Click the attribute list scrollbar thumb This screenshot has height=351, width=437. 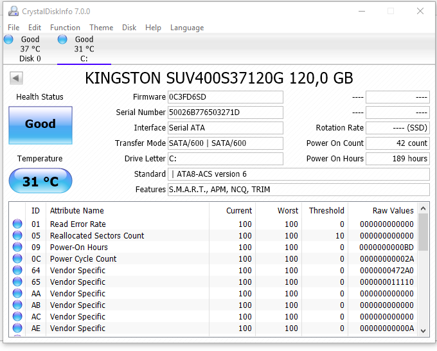point(423,232)
